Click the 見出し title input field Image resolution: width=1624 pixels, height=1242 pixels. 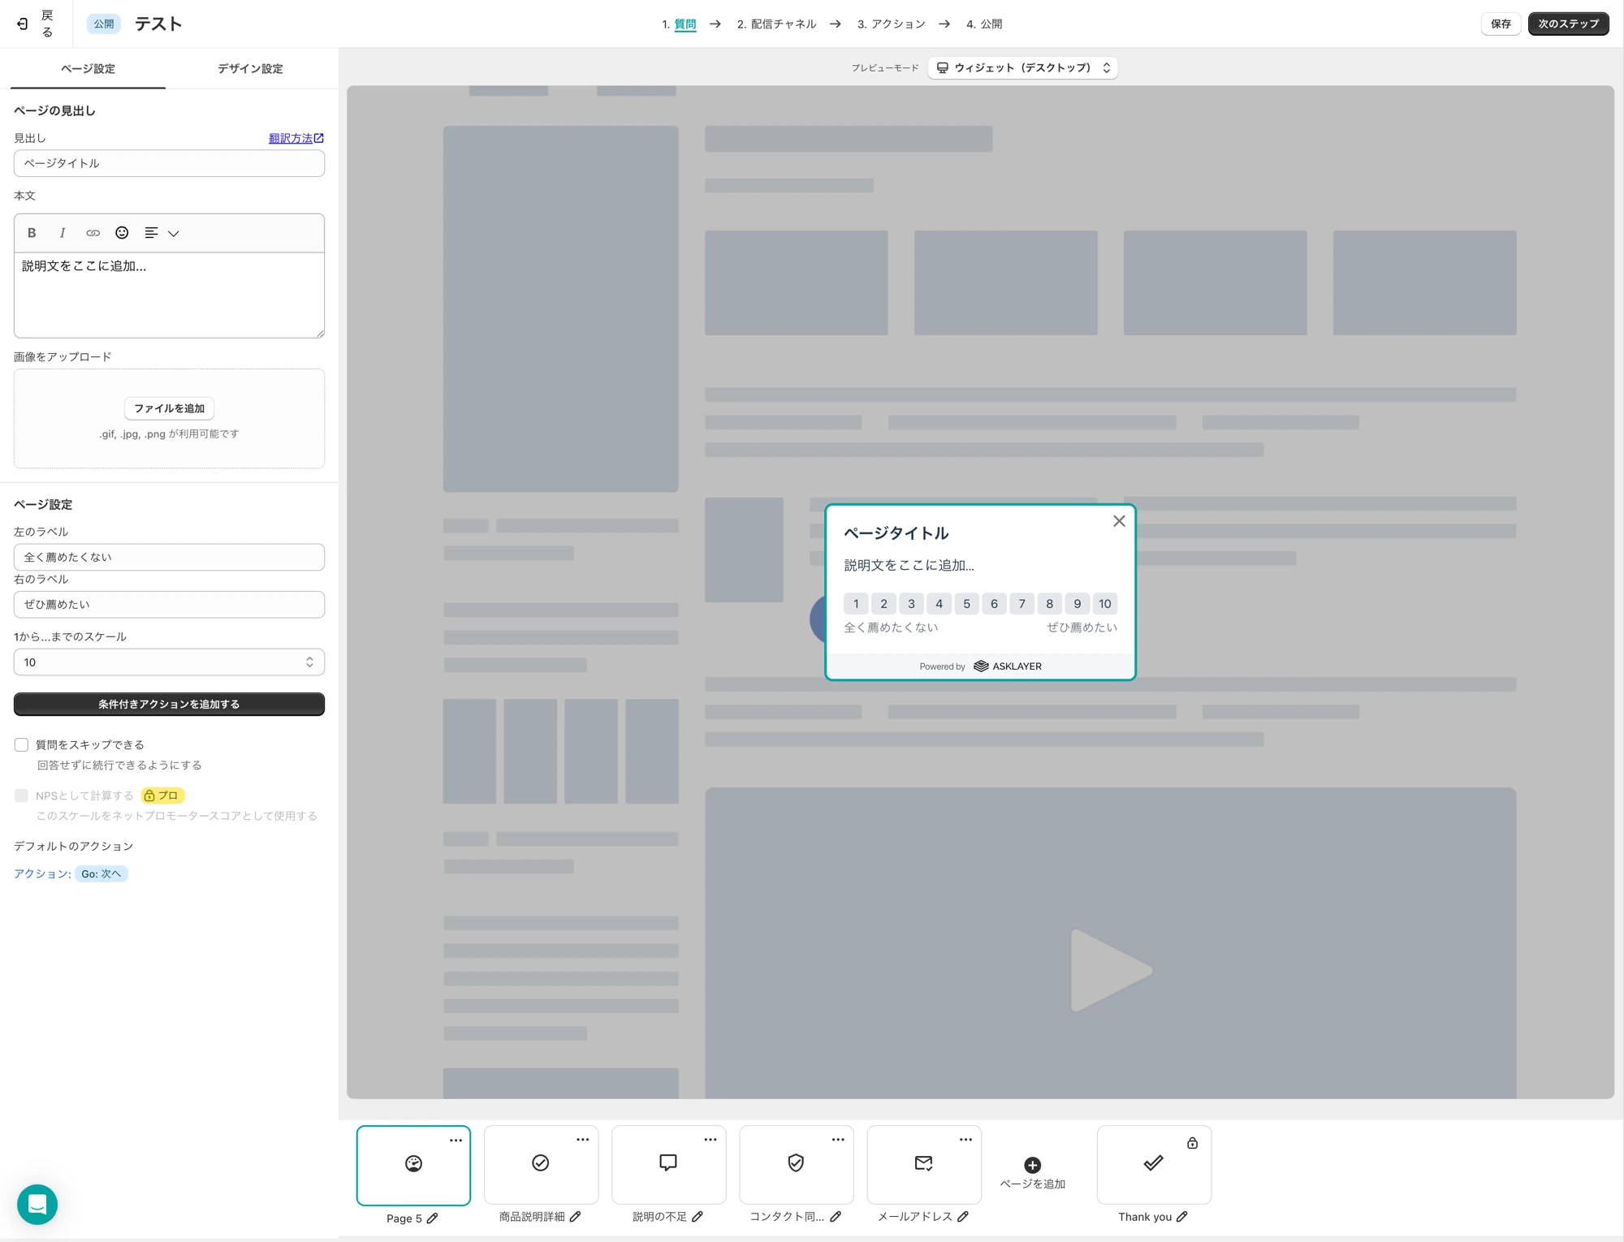click(169, 163)
